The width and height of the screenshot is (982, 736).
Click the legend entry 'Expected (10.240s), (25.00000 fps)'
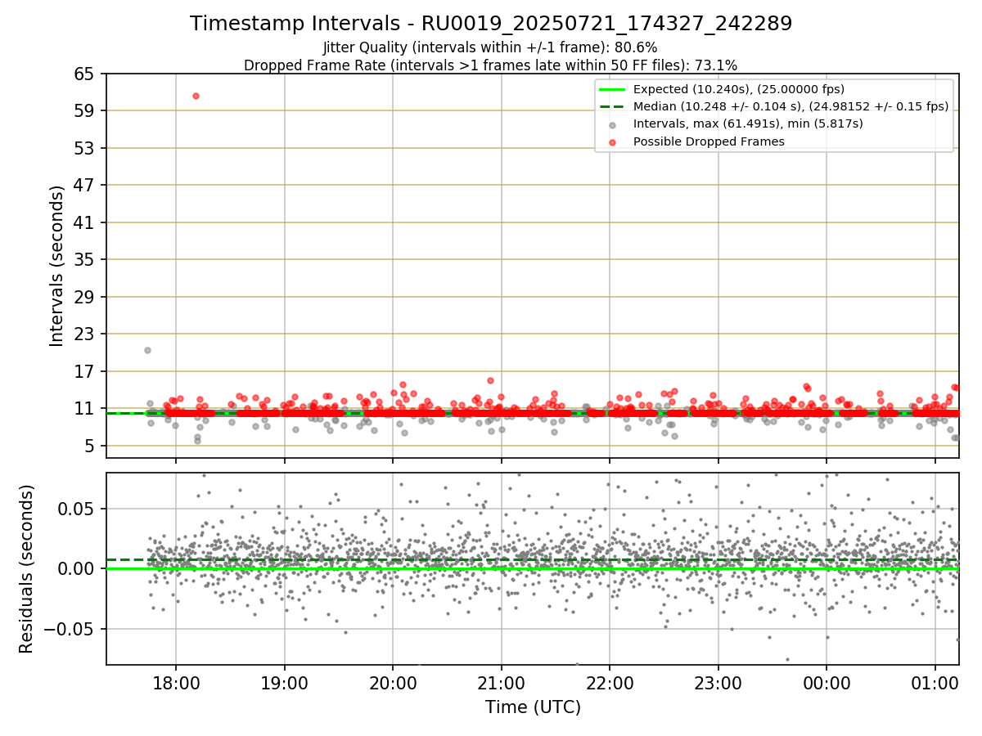point(739,89)
